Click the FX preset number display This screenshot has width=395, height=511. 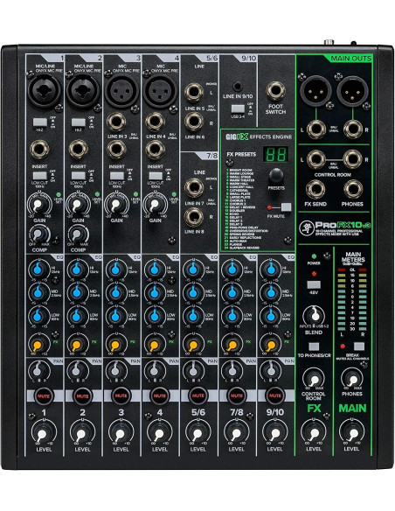click(x=276, y=154)
